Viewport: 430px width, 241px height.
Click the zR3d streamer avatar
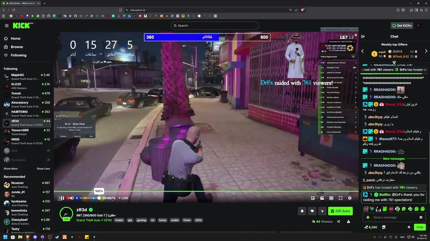66,214
